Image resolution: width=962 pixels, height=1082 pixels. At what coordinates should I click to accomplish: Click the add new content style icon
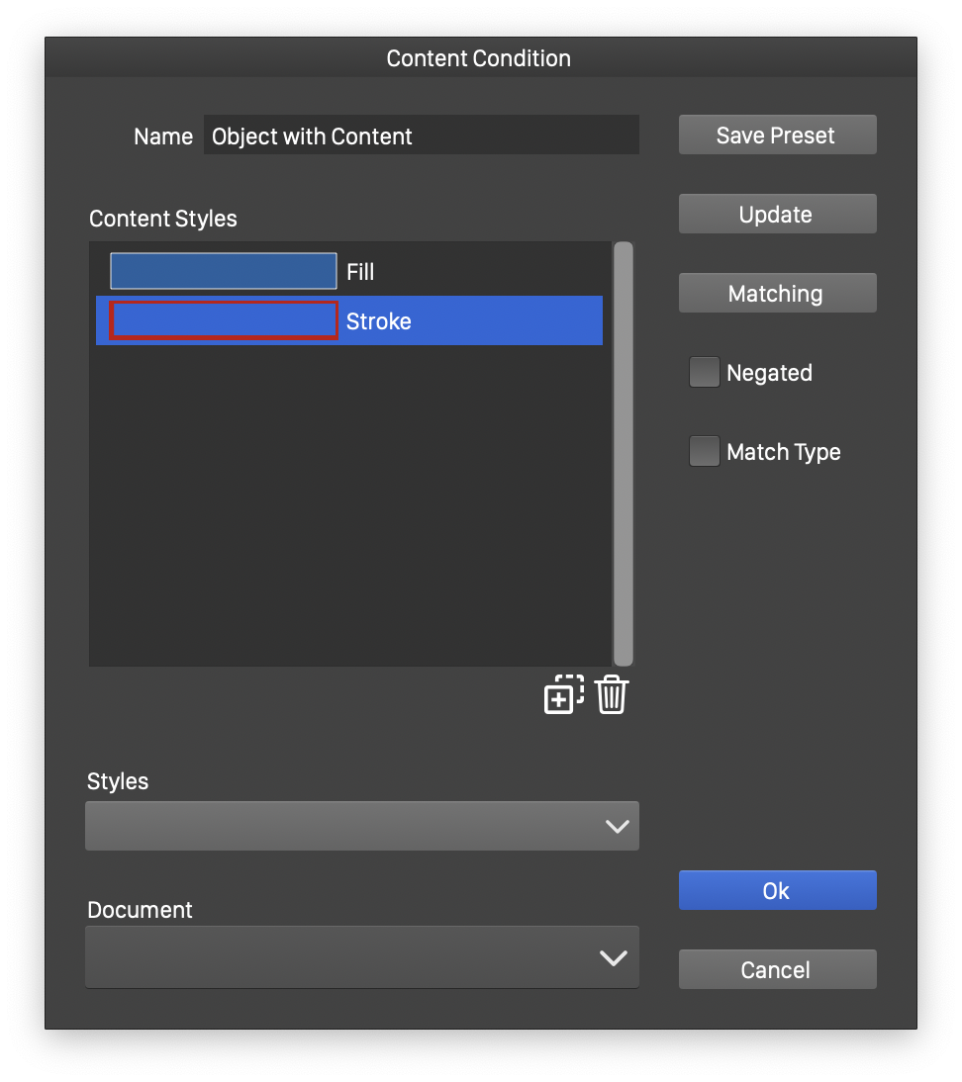(x=563, y=694)
